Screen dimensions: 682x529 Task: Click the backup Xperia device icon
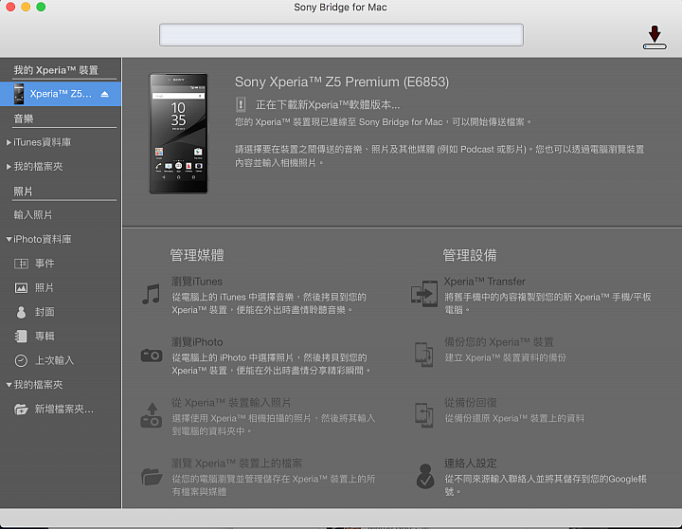pos(424,355)
